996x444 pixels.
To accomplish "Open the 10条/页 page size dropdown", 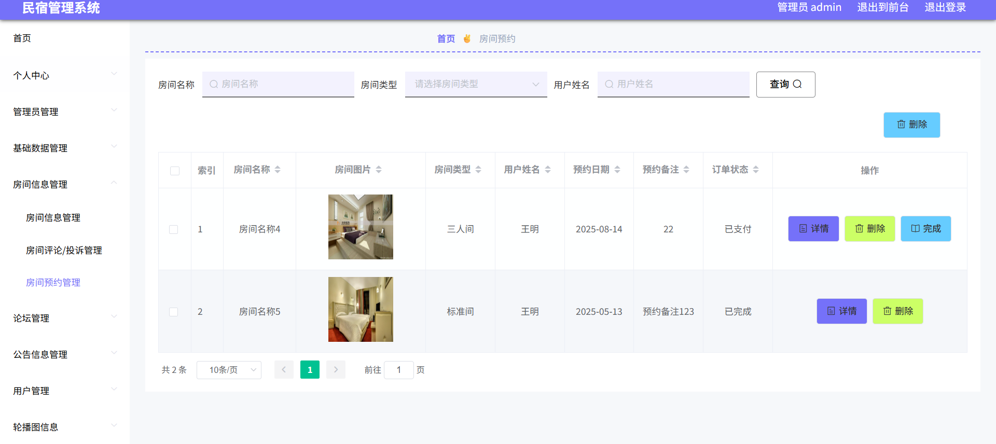I will (229, 370).
